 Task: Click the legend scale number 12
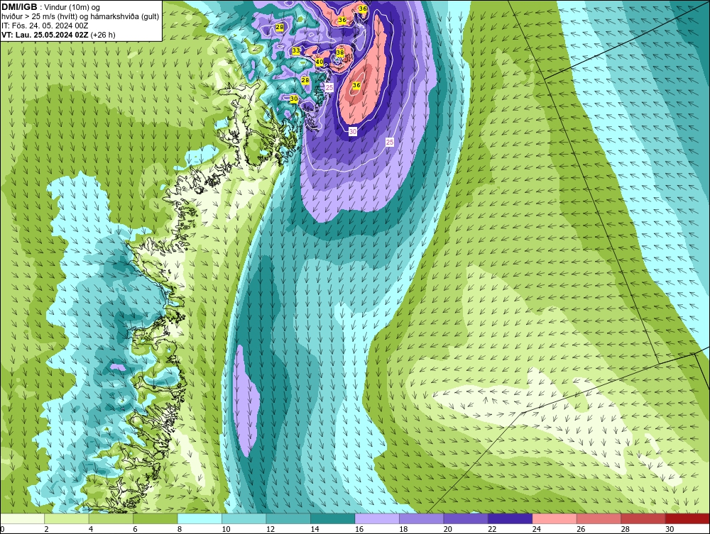(271, 529)
